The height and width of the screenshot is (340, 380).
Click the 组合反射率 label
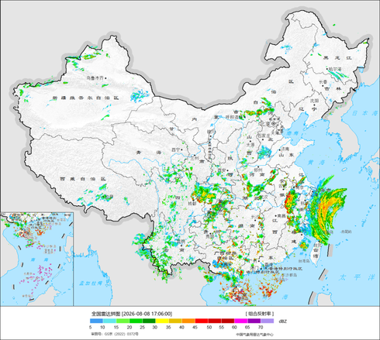[259, 314]
